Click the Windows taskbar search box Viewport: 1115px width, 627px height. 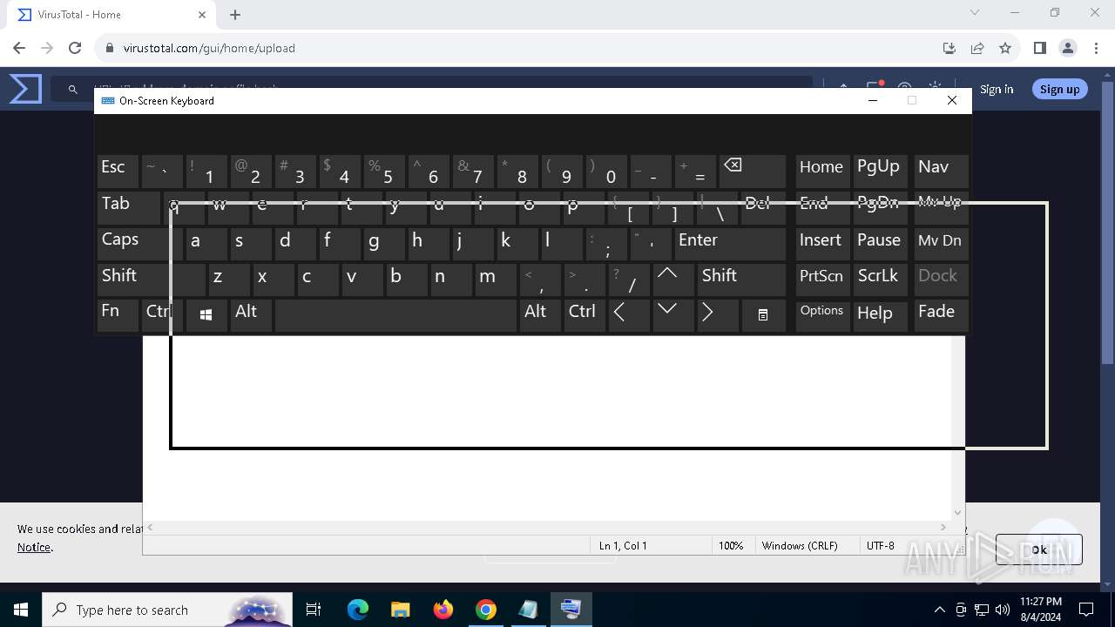click(x=167, y=610)
